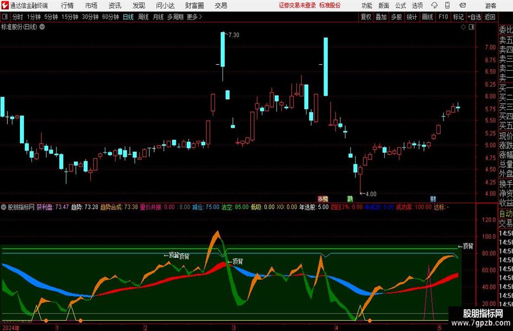Switch to the 多周期 multi-period view
The image size is (513, 331).
pos(175,17)
